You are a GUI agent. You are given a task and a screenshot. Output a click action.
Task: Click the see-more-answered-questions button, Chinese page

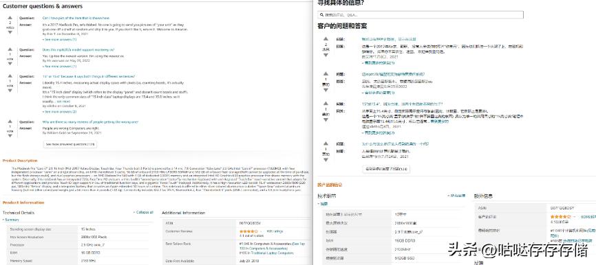click(386, 169)
